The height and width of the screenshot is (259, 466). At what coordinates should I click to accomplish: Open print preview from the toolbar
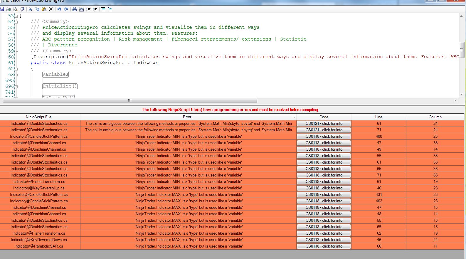coord(15,9)
